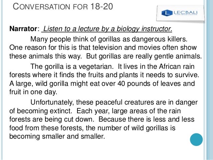Image resolution: width=213 pixels, height=160 pixels.
Task: Click the word 'Unfortunately' starting the third paragraph
Action: click(52, 103)
